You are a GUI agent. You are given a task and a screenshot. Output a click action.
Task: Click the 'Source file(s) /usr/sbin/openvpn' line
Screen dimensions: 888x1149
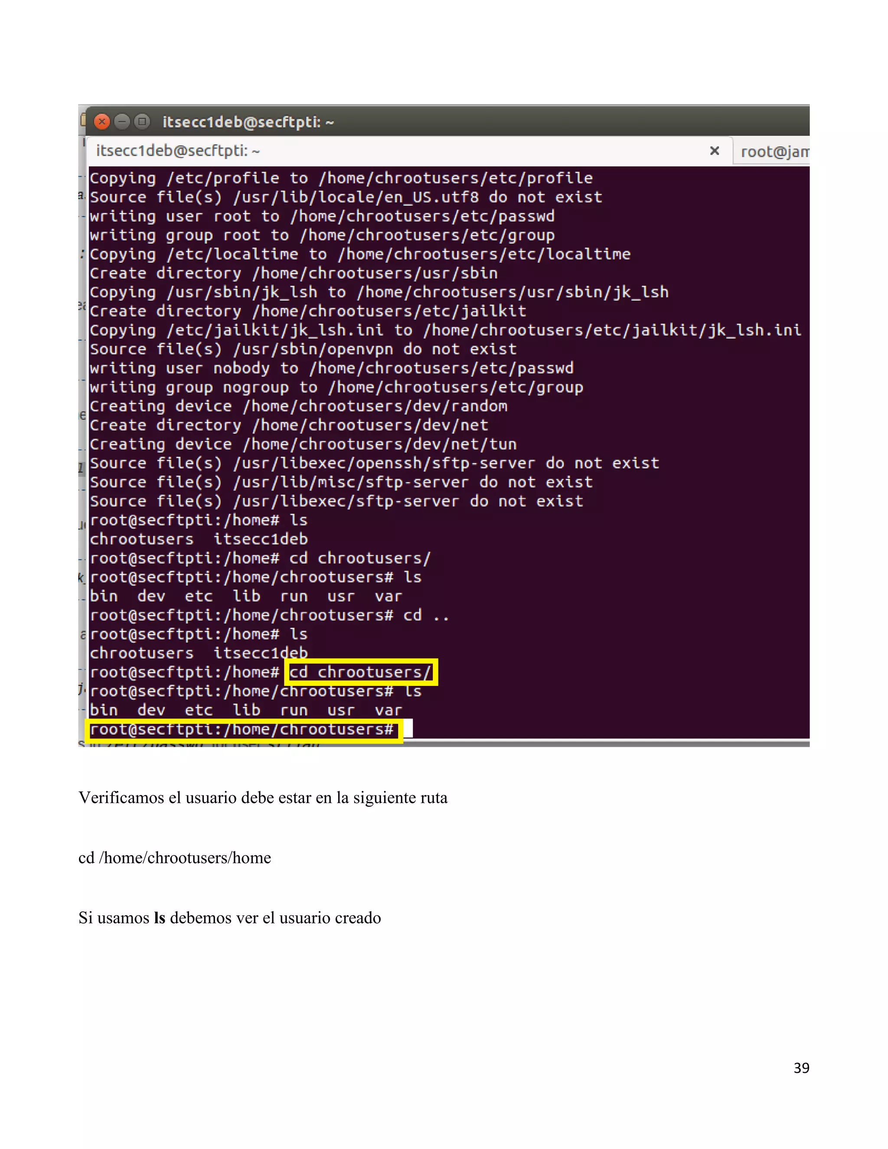(303, 349)
